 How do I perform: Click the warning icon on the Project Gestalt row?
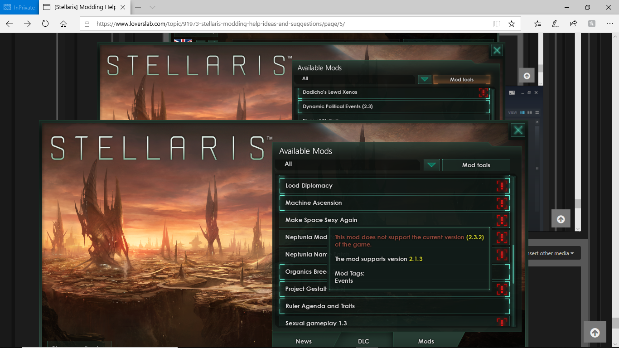[x=502, y=289]
